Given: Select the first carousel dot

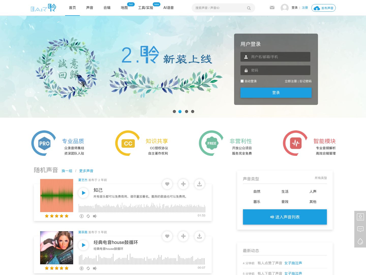Looking at the screenshot, I should pyautogui.click(x=174, y=112).
